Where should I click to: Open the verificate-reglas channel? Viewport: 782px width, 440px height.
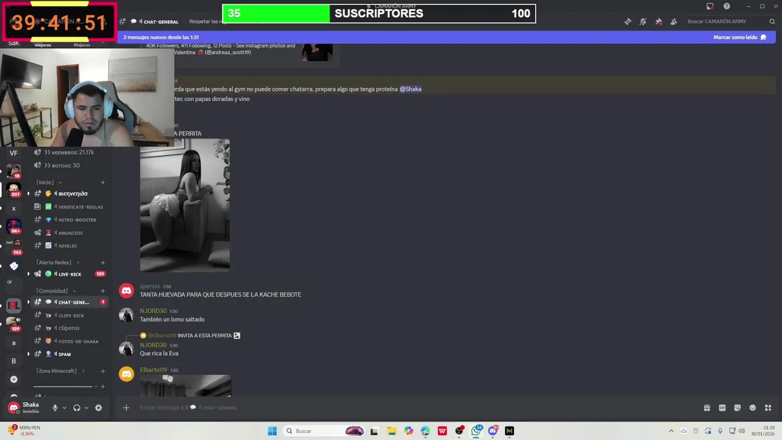click(70, 207)
